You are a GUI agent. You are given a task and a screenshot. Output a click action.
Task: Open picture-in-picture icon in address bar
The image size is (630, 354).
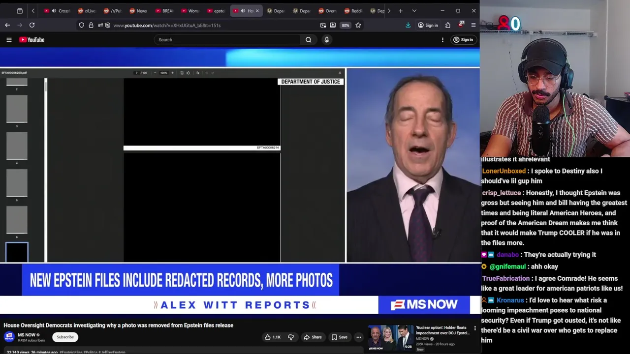point(323,25)
